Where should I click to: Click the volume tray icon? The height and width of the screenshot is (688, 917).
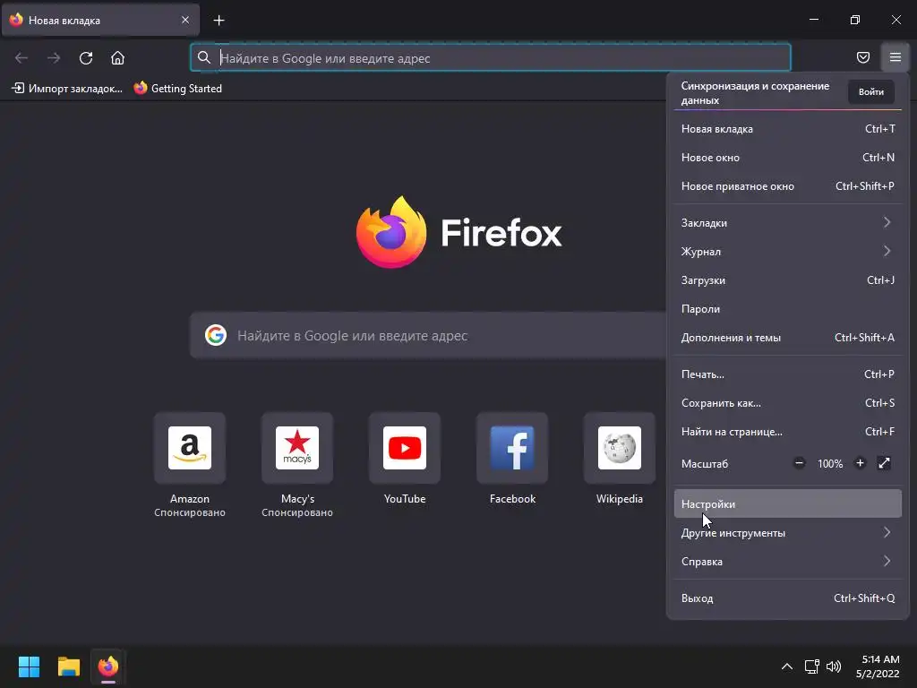(x=834, y=666)
